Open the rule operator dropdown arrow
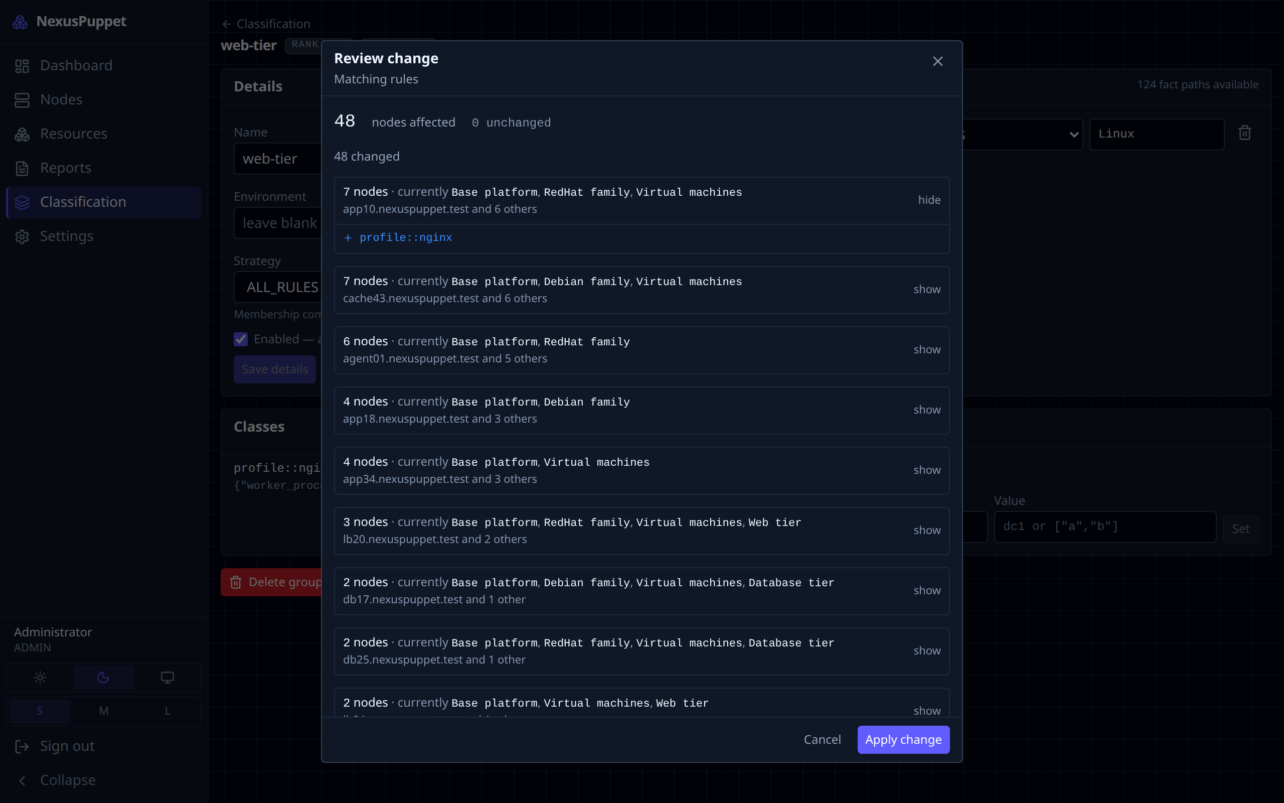Viewport: 1284px width, 803px height. pos(1073,135)
